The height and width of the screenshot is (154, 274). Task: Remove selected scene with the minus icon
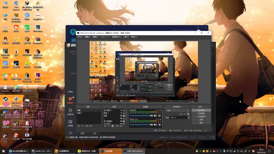click(x=83, y=126)
